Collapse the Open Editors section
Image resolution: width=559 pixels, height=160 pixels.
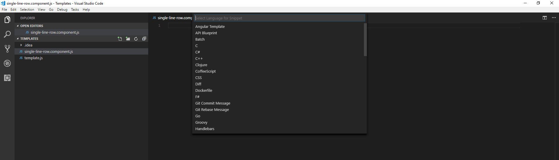click(x=18, y=26)
